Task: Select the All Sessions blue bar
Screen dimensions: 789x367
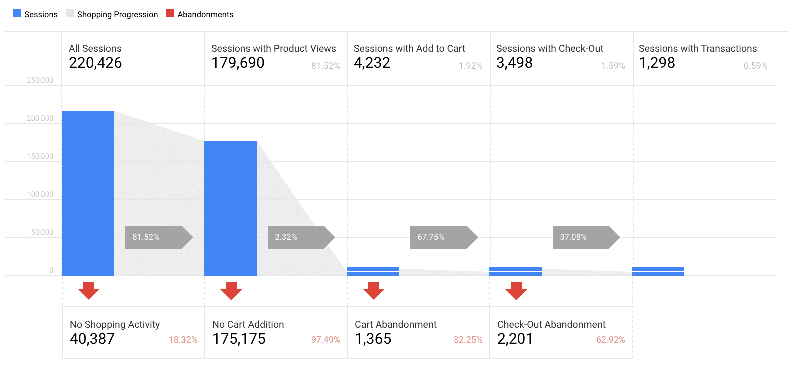Action: click(x=88, y=193)
